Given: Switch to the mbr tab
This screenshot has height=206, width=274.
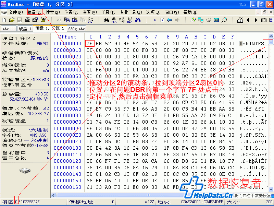Looking at the screenshot, I should click(9, 29).
